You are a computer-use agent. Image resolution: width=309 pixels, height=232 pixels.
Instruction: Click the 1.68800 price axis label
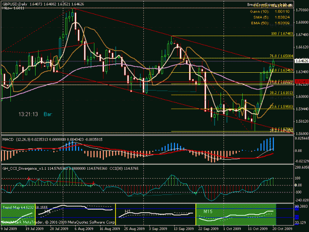[x=302, y=22]
